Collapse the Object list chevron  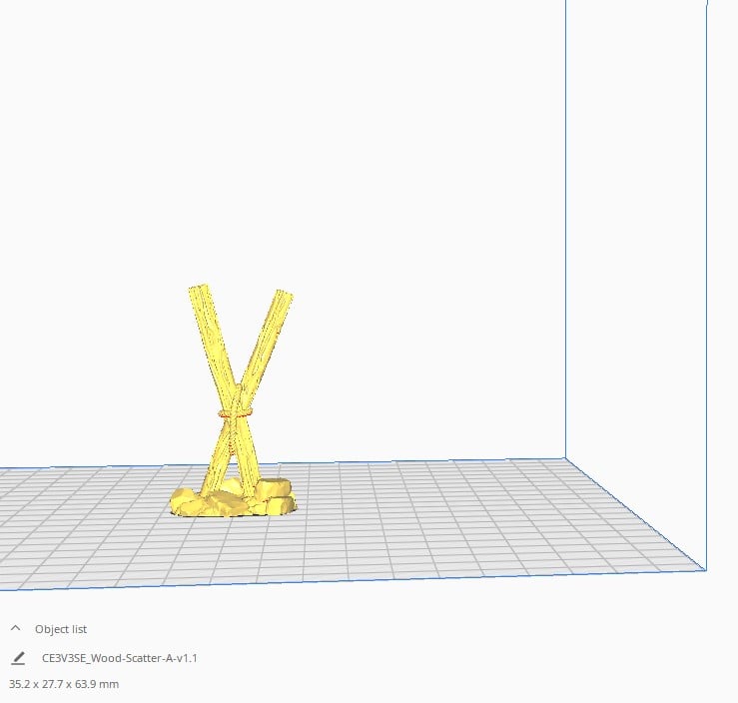[x=16, y=628]
